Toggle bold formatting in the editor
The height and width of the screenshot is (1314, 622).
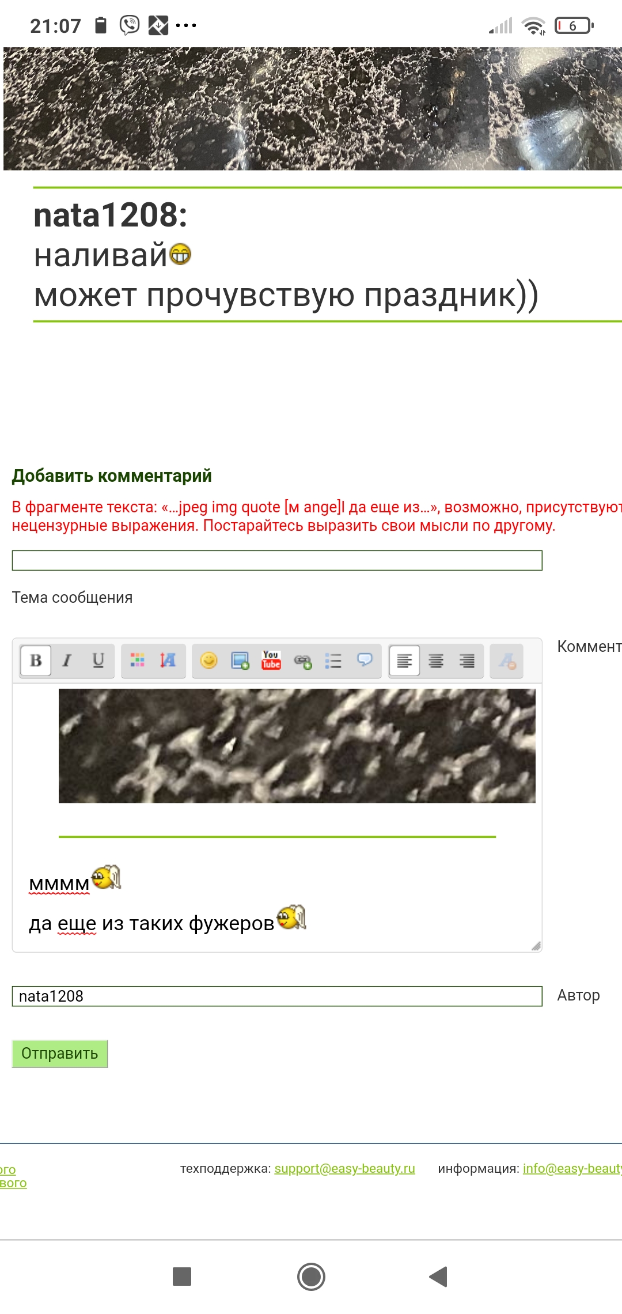click(36, 660)
